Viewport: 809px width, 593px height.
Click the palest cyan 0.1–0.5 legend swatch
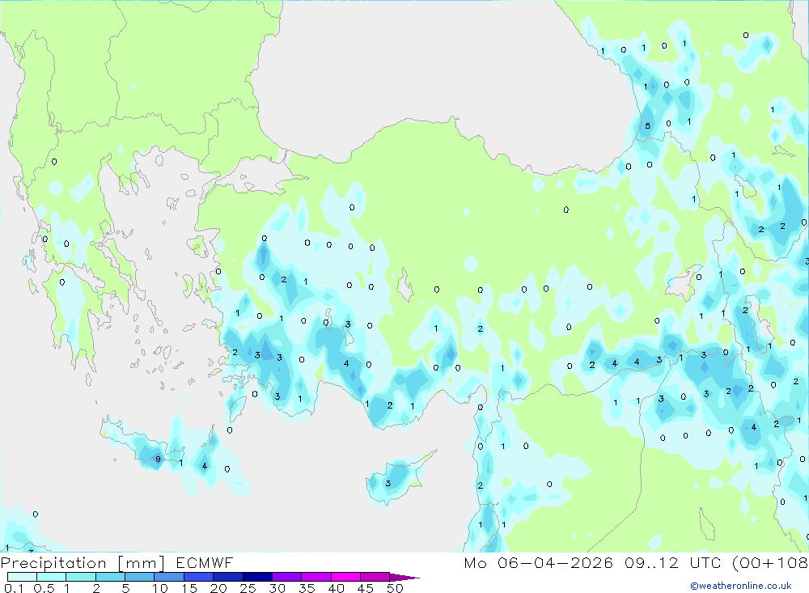point(22,577)
